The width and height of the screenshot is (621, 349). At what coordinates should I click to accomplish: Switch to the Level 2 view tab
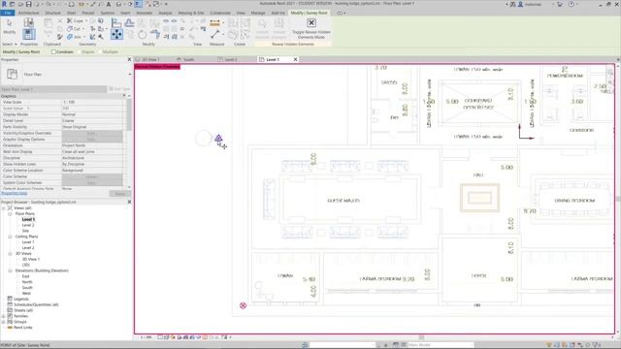[x=231, y=59]
